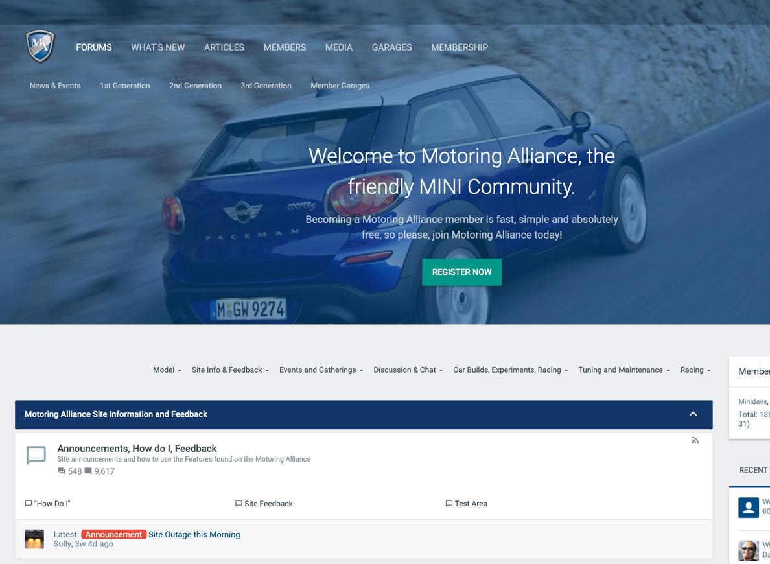This screenshot has width=770, height=564.
Task: Click Sully's avatar thumbnail
Action: click(34, 538)
